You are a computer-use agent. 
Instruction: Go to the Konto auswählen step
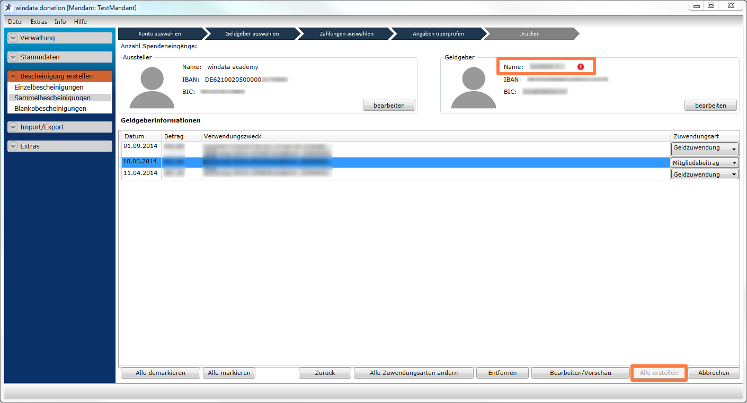(160, 34)
